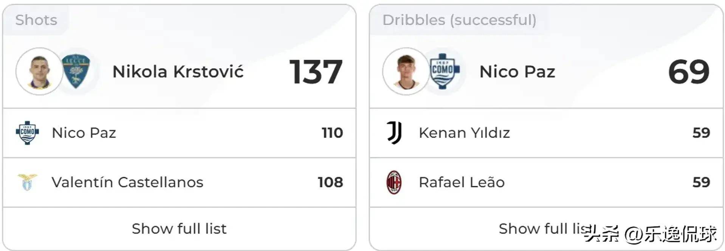Click the Como crest in Shots list
Viewport: 725px width, 251px height.
(27, 133)
